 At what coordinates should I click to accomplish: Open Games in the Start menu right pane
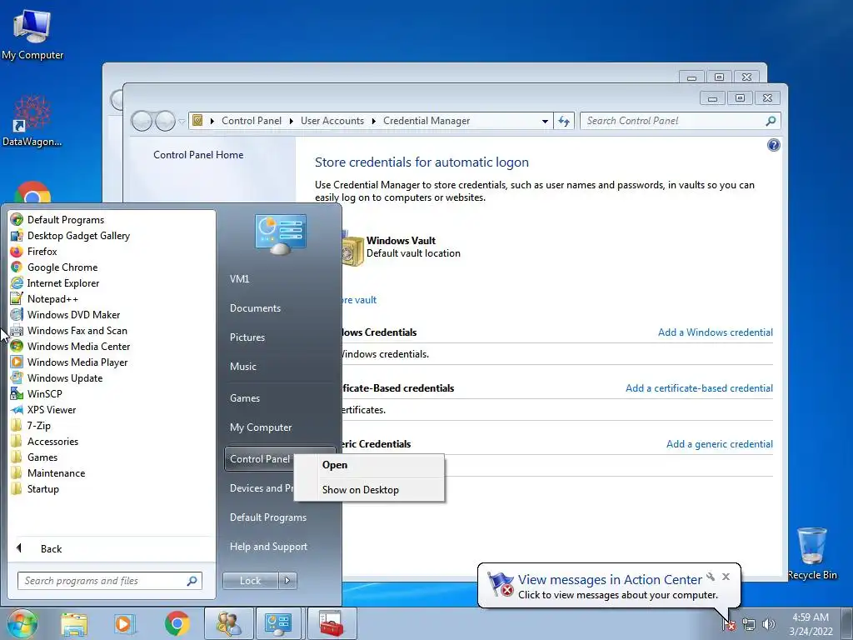tap(245, 398)
